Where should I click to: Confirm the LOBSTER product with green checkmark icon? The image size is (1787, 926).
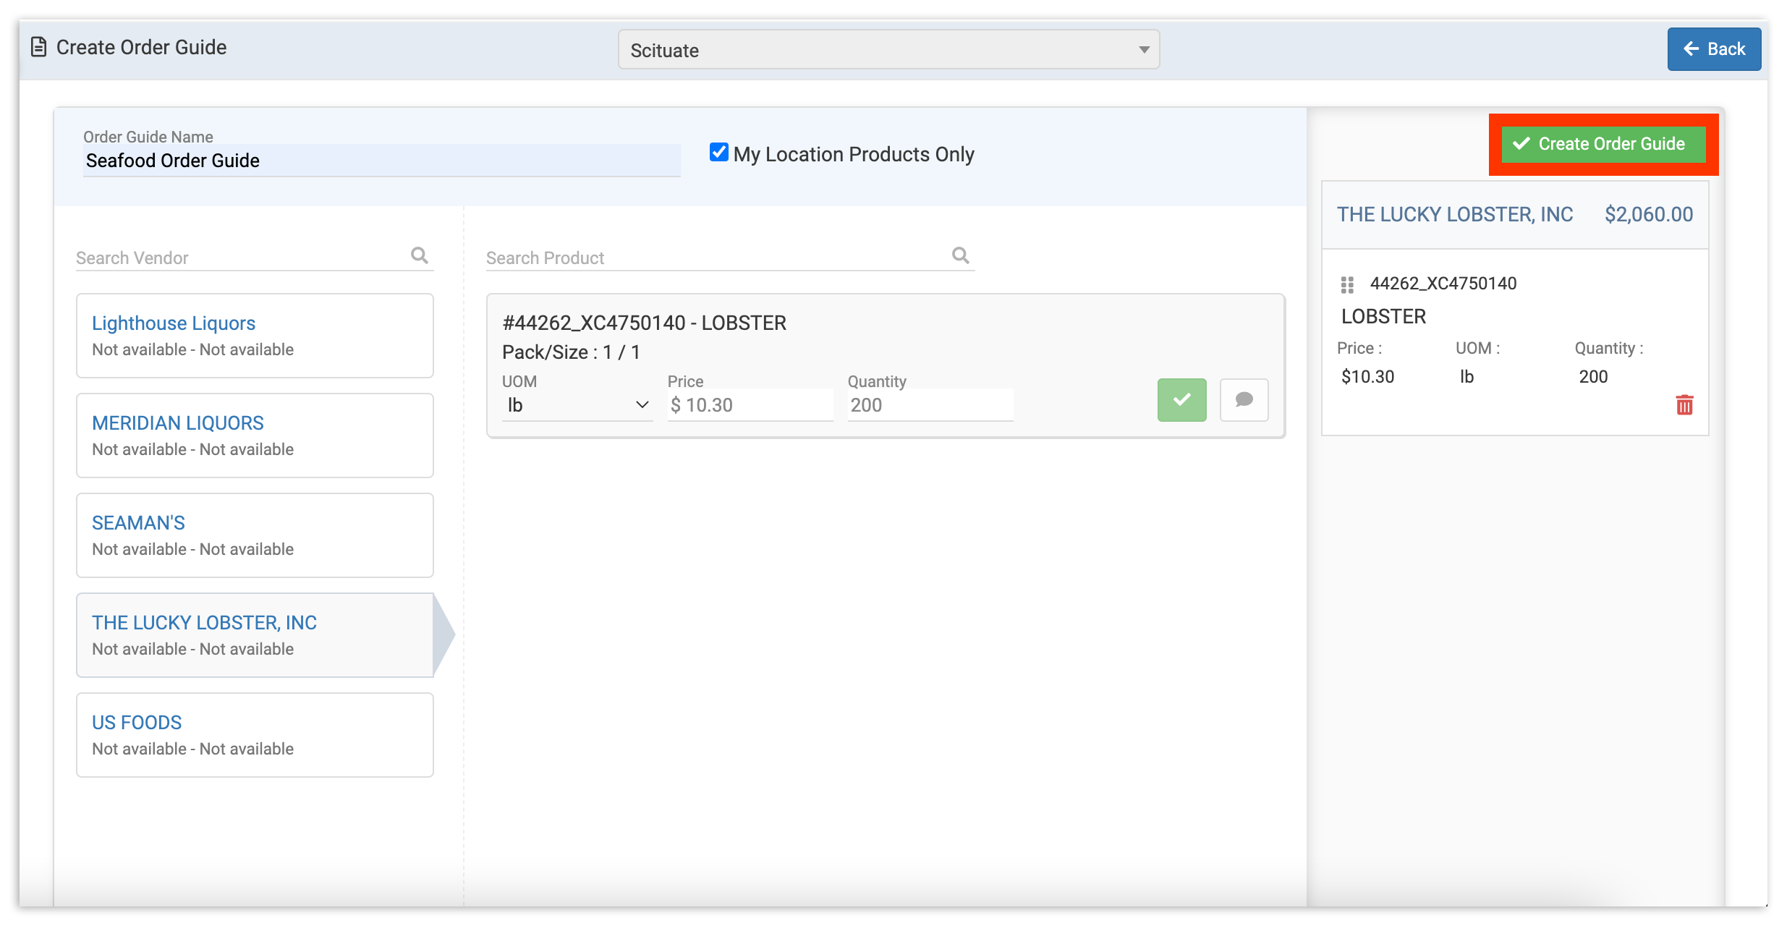click(1181, 400)
